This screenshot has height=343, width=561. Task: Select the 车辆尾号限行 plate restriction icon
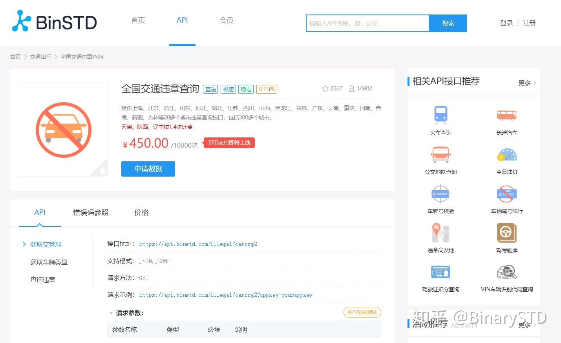[x=506, y=194]
